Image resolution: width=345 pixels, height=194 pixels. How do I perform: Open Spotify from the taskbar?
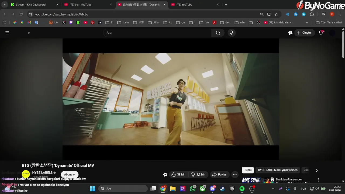tap(242, 189)
